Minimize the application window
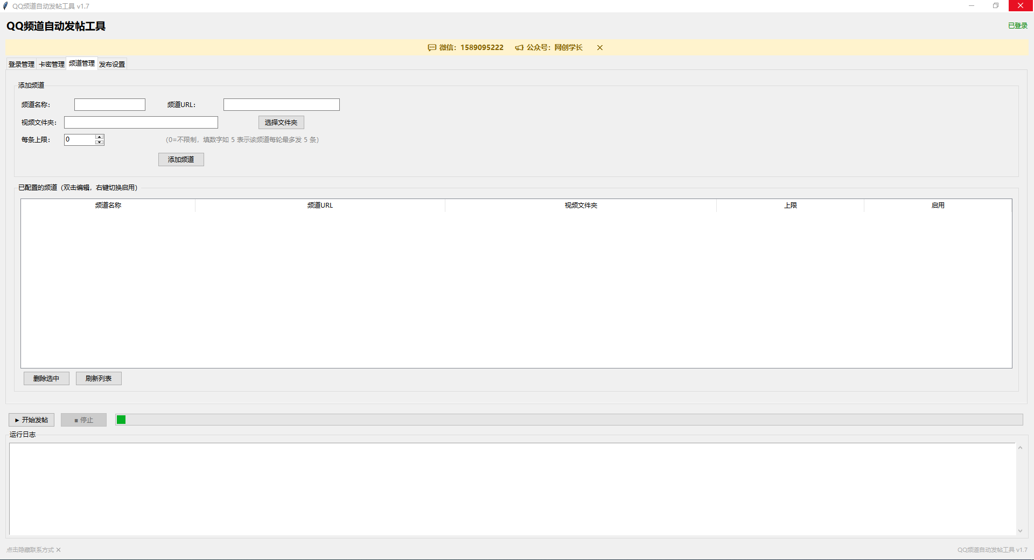The width and height of the screenshot is (1034, 560). (x=972, y=6)
